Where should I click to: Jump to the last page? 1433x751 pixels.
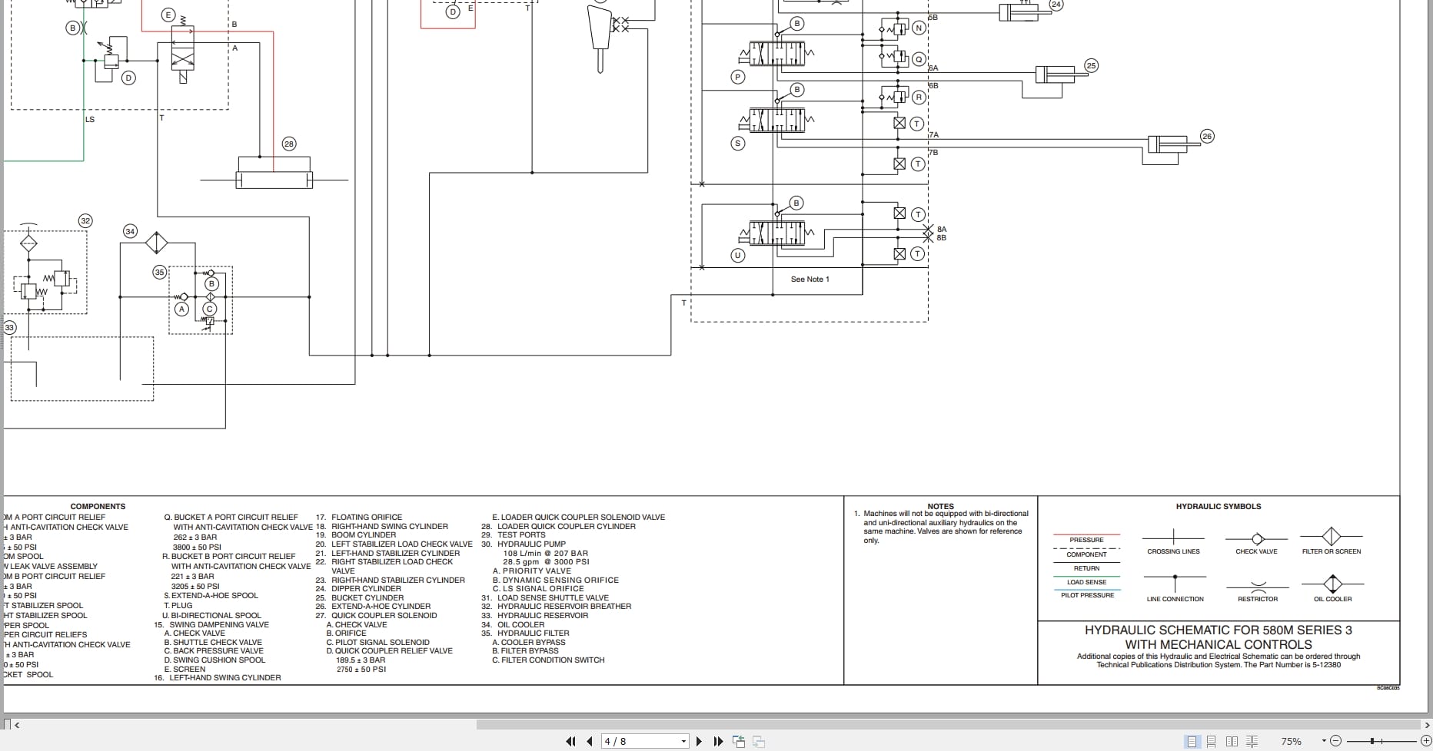(x=718, y=741)
